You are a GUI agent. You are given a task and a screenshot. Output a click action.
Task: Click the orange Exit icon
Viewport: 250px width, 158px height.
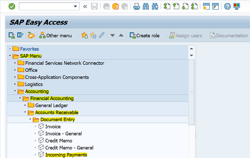tap(116, 7)
